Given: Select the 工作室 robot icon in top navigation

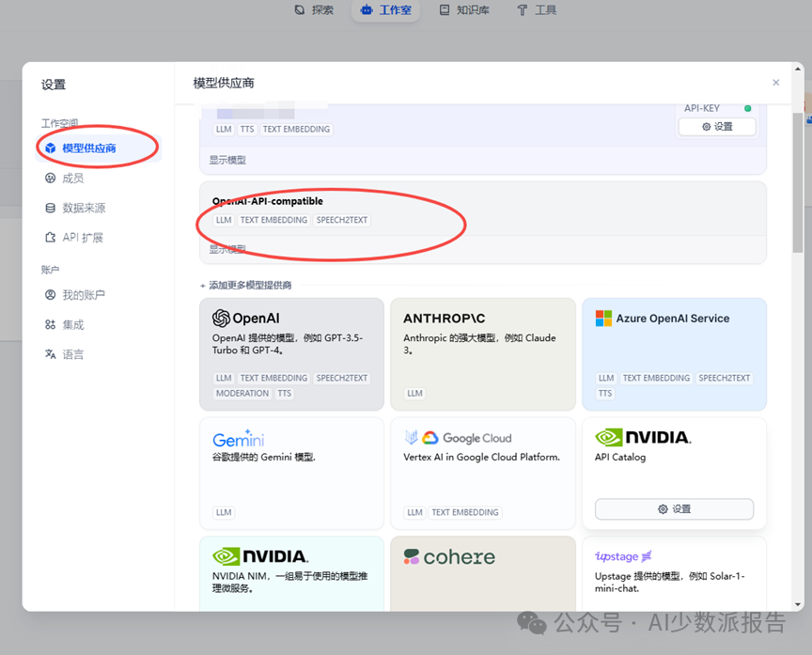Looking at the screenshot, I should [x=367, y=9].
